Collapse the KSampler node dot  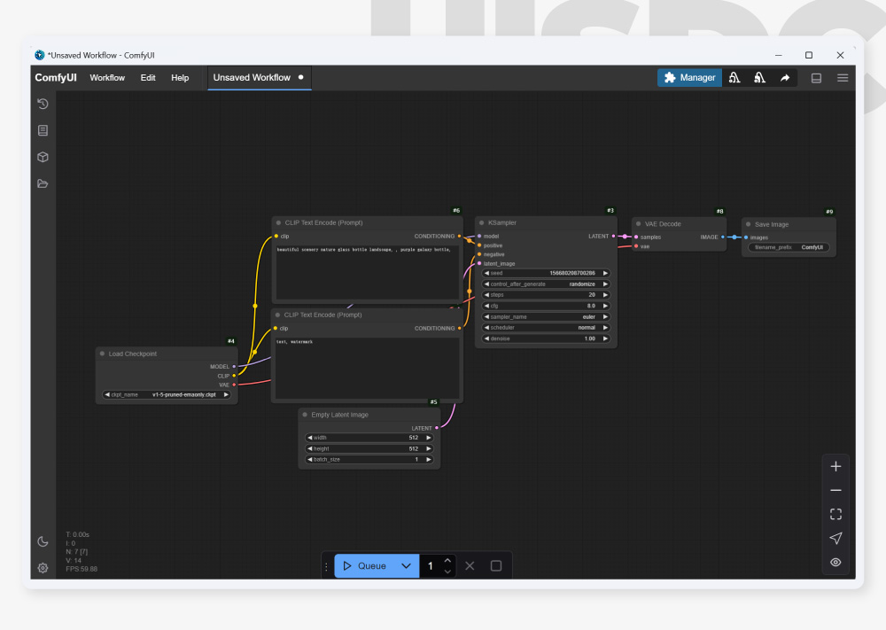[481, 222]
